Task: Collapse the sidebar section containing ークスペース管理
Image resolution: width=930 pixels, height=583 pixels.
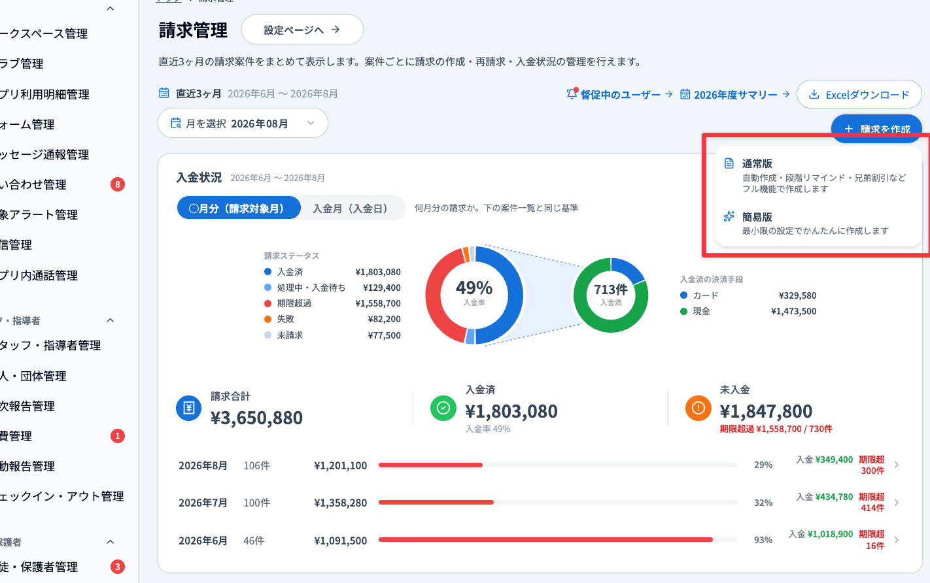Action: 111,8
